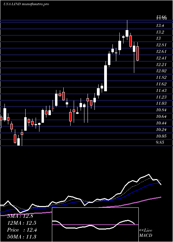173x242 pixels.
Task: Click the 11.43 price axis label
Action: [x=161, y=91]
